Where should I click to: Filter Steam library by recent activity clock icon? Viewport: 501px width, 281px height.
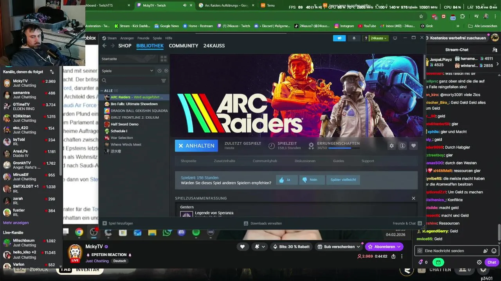[159, 71]
